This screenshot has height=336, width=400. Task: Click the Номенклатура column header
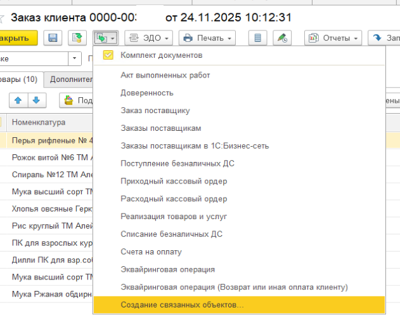(49, 123)
